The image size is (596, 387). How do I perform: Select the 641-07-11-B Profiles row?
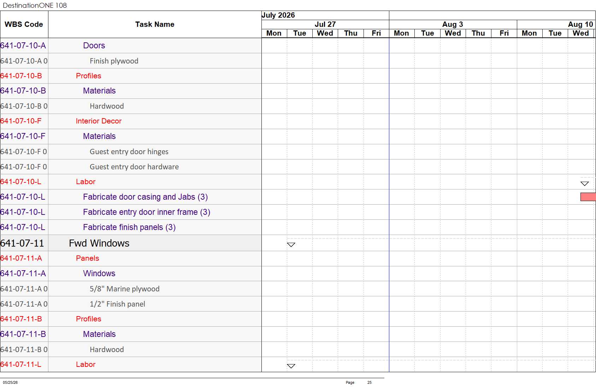[89, 319]
